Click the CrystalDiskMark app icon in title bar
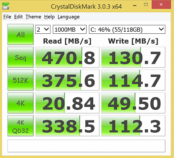The width and height of the screenshot is (174, 158). [5, 6]
